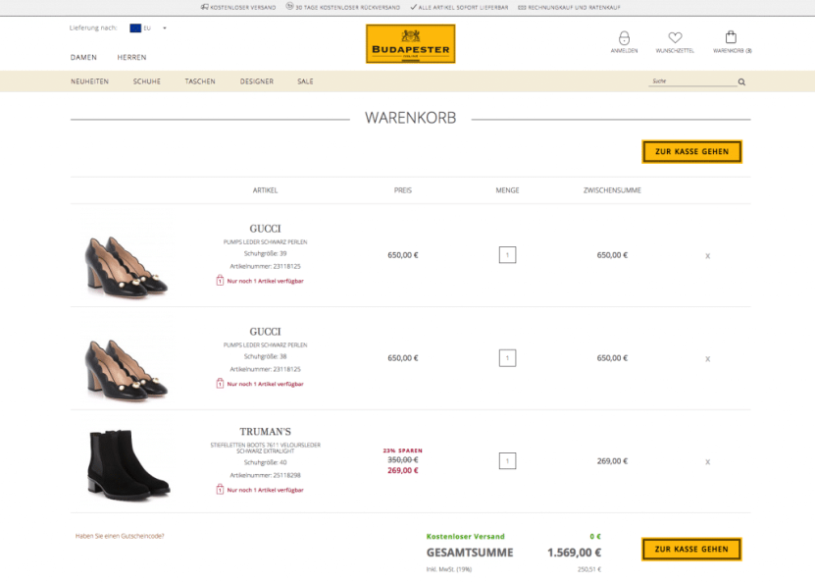
Task: Click the Budapester logo
Action: [411, 44]
